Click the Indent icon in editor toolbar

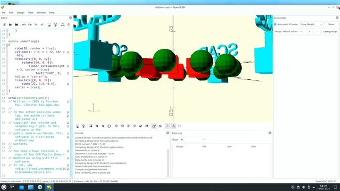coord(42,25)
